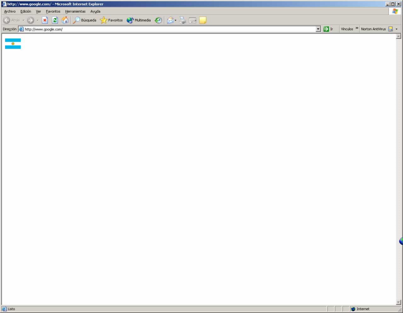Stop loading with the red X icon

click(x=45, y=20)
